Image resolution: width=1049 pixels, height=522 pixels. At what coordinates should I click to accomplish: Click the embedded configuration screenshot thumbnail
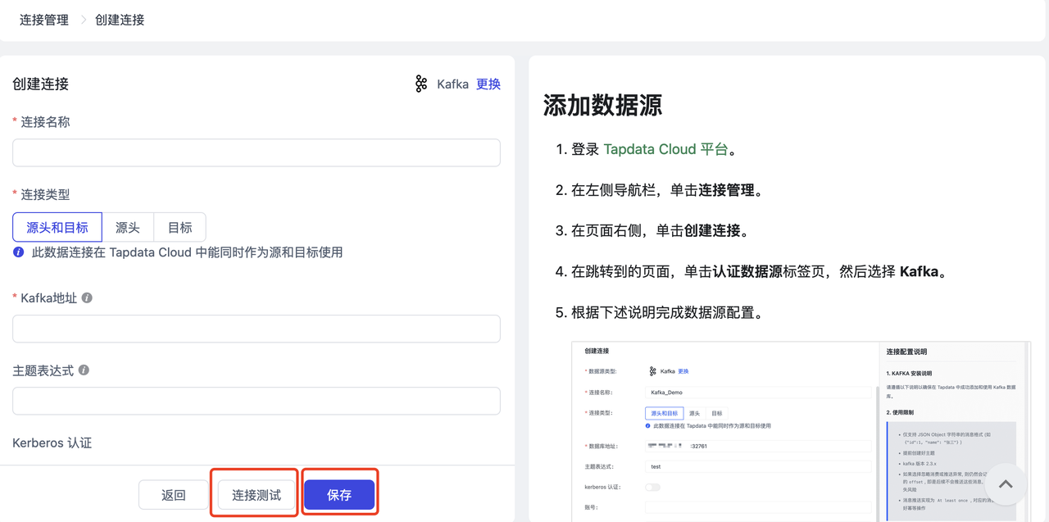[x=801, y=431]
